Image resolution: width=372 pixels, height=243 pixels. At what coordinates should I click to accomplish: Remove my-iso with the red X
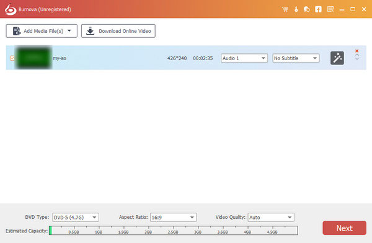pos(357,51)
